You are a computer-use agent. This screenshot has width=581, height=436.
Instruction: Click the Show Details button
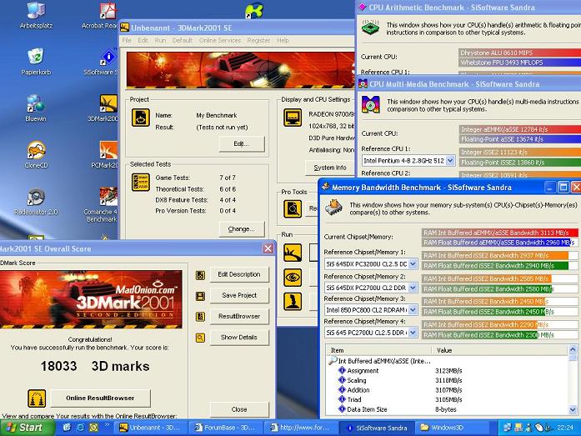point(239,338)
